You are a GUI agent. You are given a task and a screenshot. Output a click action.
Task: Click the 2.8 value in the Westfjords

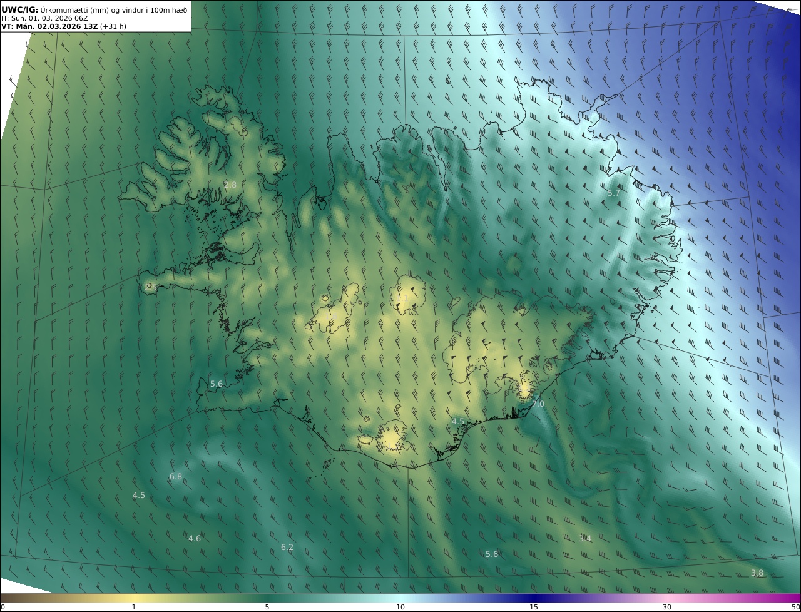(230, 185)
